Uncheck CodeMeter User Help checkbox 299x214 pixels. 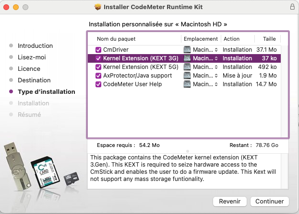point(98,84)
